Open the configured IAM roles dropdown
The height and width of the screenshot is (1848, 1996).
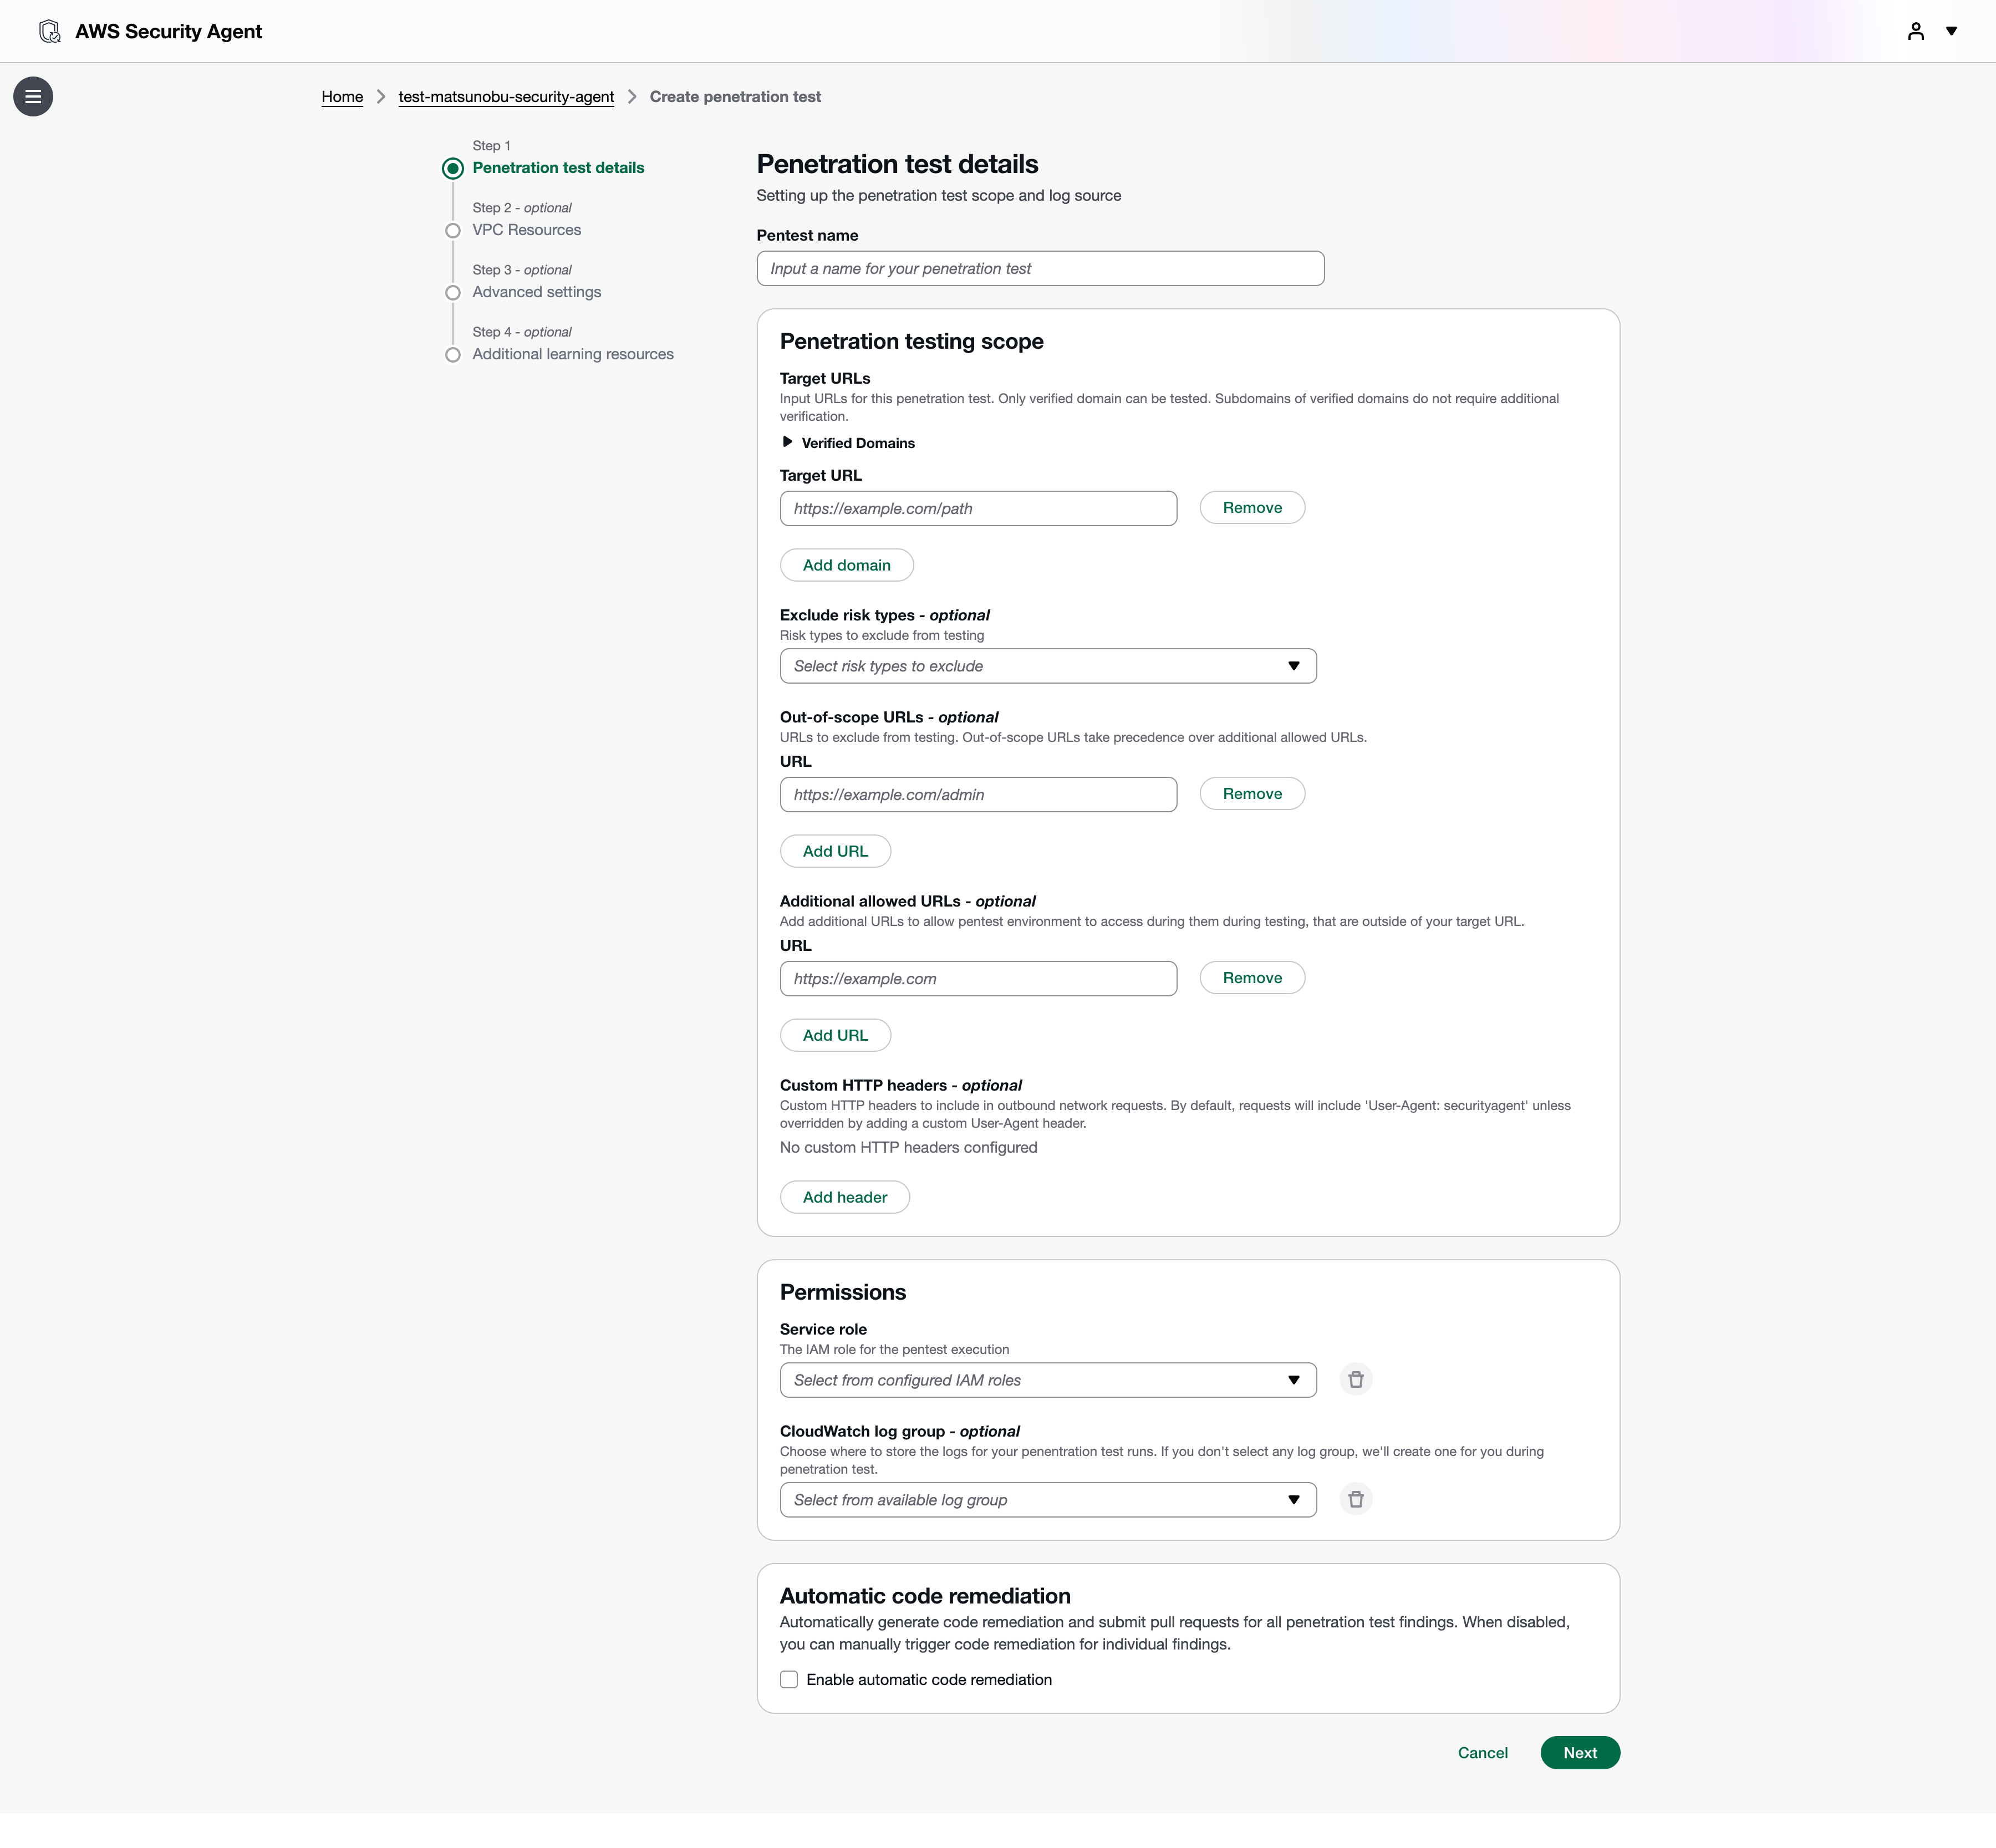pyautogui.click(x=1047, y=1380)
